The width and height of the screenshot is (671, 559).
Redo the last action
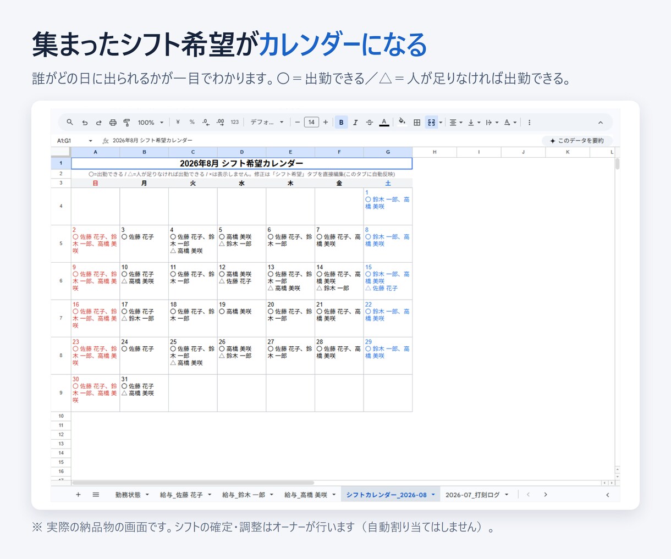pyautogui.click(x=99, y=123)
